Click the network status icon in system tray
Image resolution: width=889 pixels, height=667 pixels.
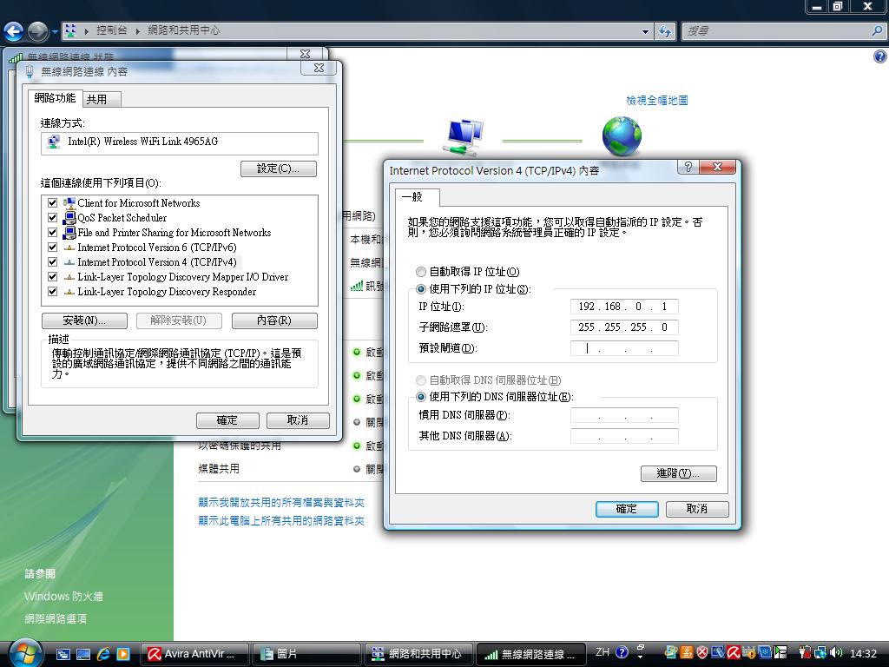(820, 652)
